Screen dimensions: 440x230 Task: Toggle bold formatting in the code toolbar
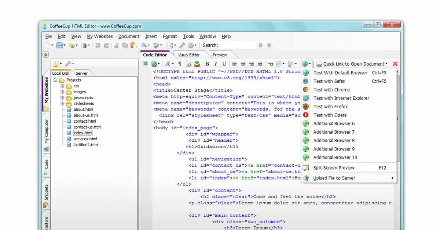click(207, 63)
